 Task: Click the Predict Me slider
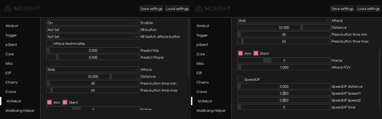tap(93, 50)
